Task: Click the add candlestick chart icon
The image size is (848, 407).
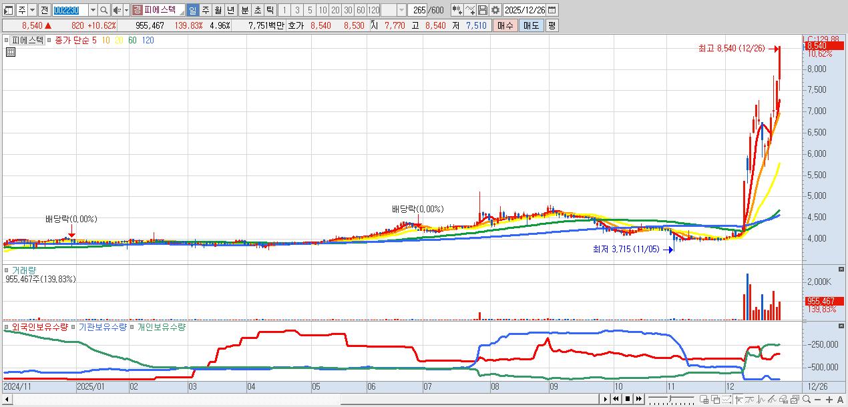Action: click(457, 10)
